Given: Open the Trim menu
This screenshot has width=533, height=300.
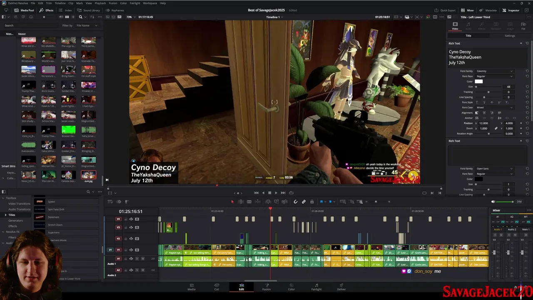Looking at the screenshot, I should pyautogui.click(x=49, y=3).
